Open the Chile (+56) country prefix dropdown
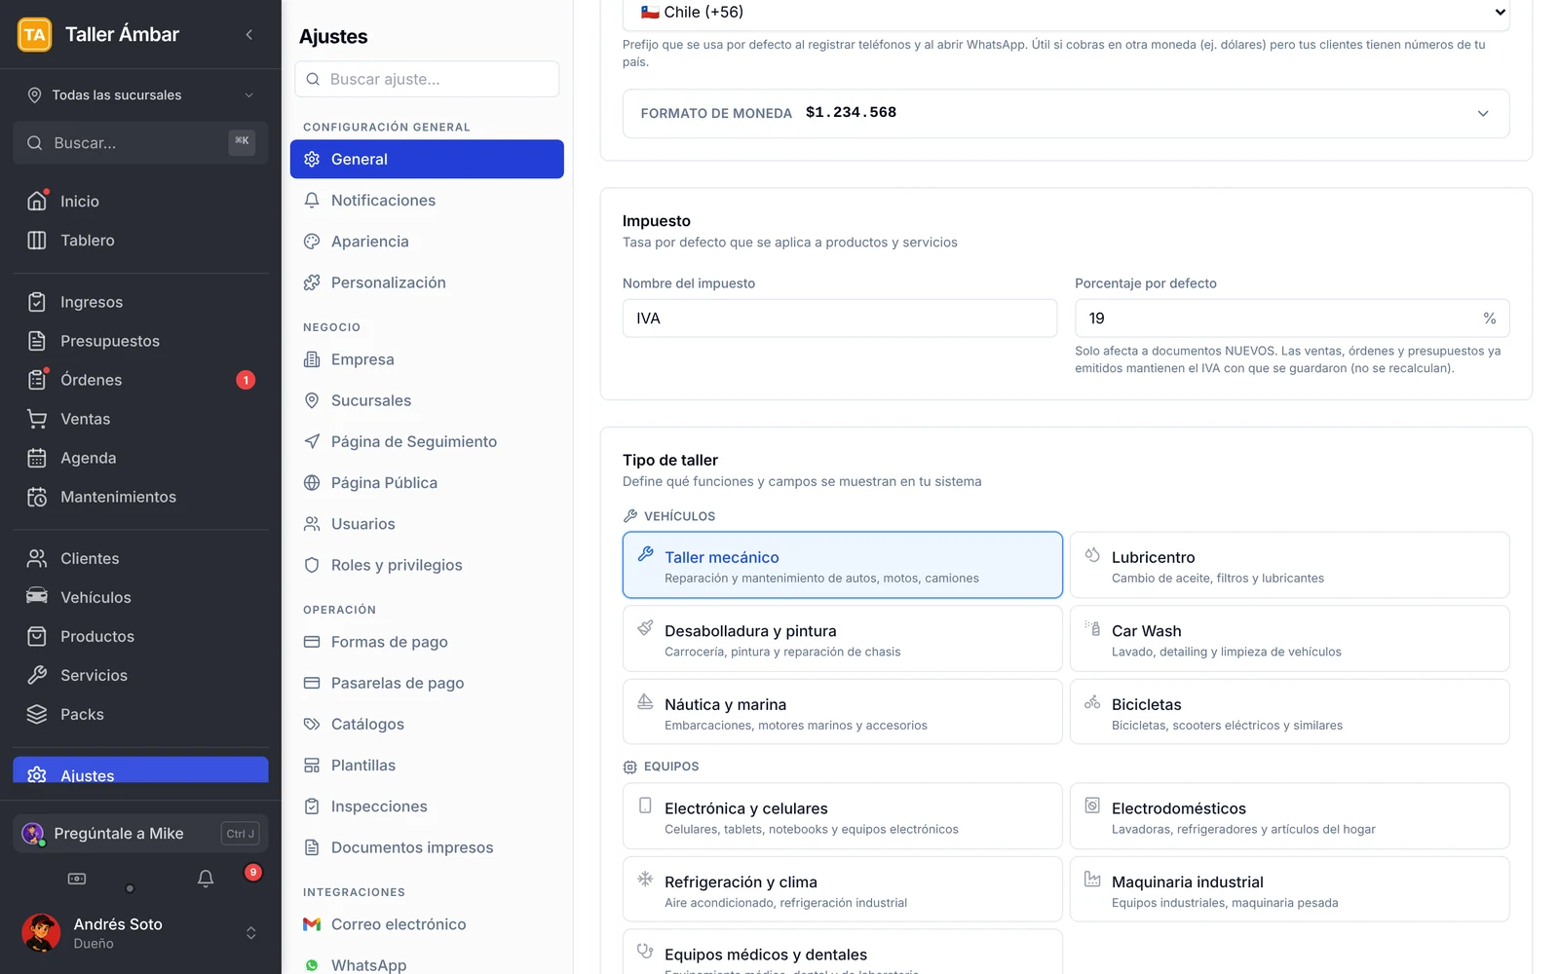 (x=1066, y=13)
